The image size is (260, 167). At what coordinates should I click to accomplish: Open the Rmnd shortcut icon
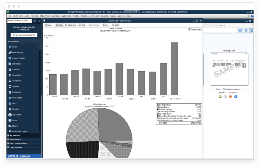pyautogui.click(x=10, y=121)
